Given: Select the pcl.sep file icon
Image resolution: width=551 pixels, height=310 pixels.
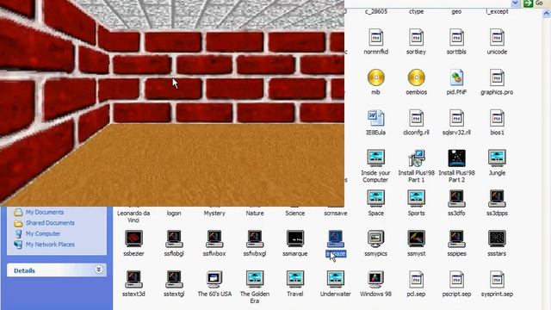Looking at the screenshot, I should pos(416,279).
